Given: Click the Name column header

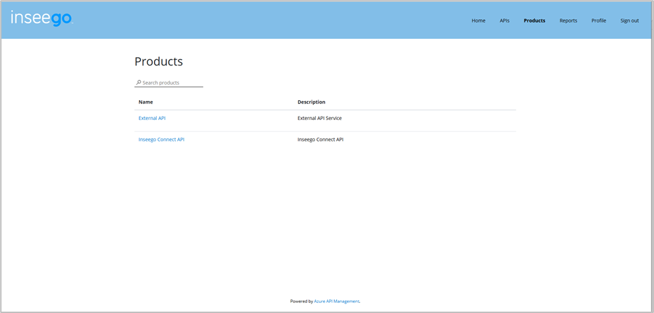Looking at the screenshot, I should tap(145, 102).
